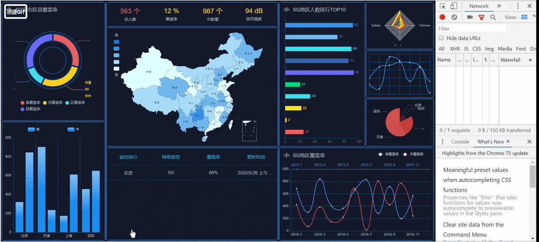Expand more DevTools tabs with the chevron
The image size is (539, 242).
tap(499, 6)
